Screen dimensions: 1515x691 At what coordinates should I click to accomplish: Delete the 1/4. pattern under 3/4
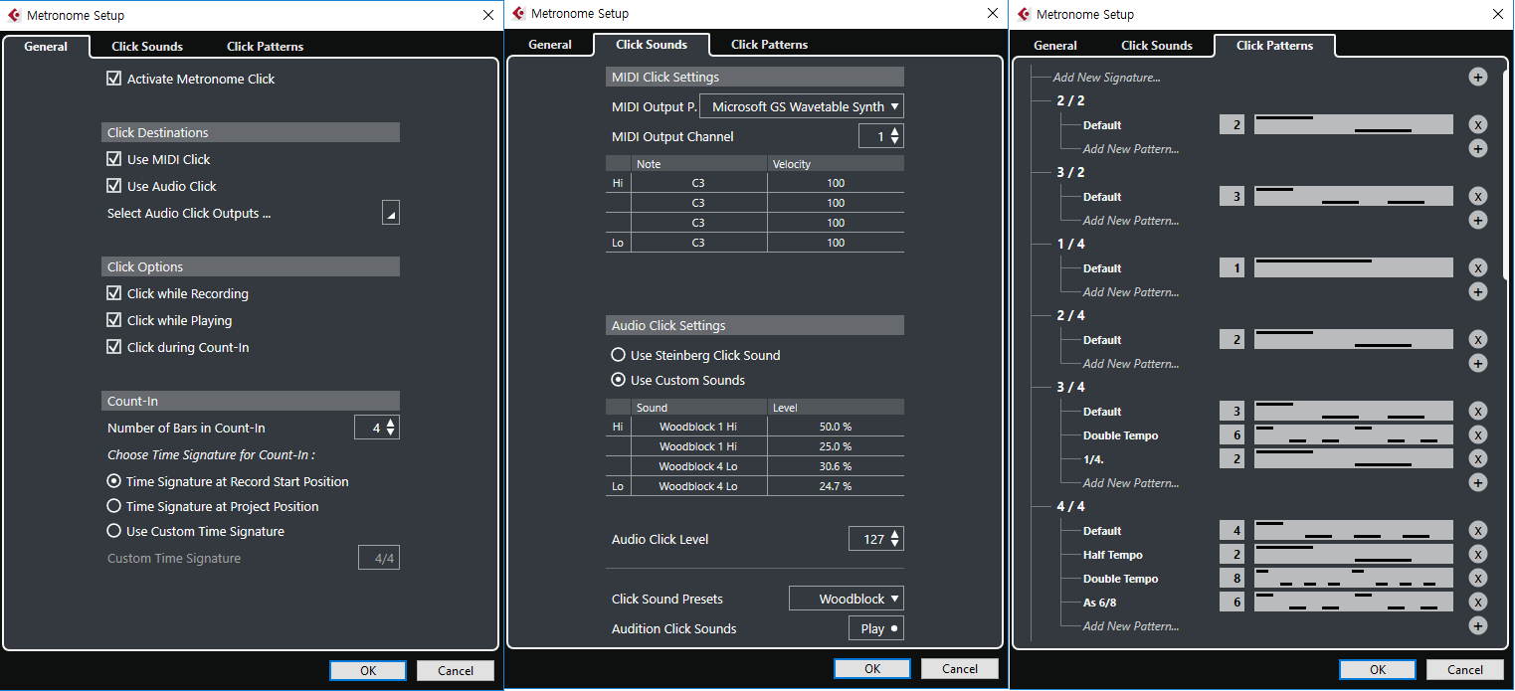point(1477,459)
